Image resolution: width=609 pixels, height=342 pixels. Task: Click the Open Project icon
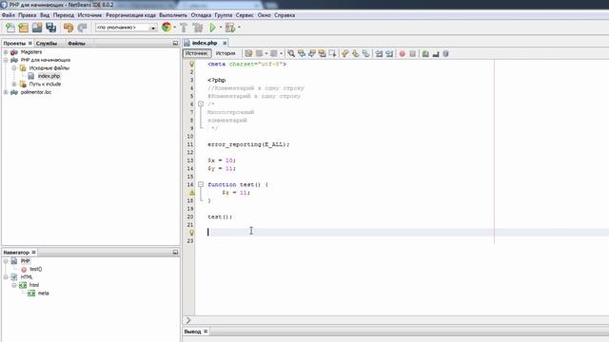pos(37,28)
